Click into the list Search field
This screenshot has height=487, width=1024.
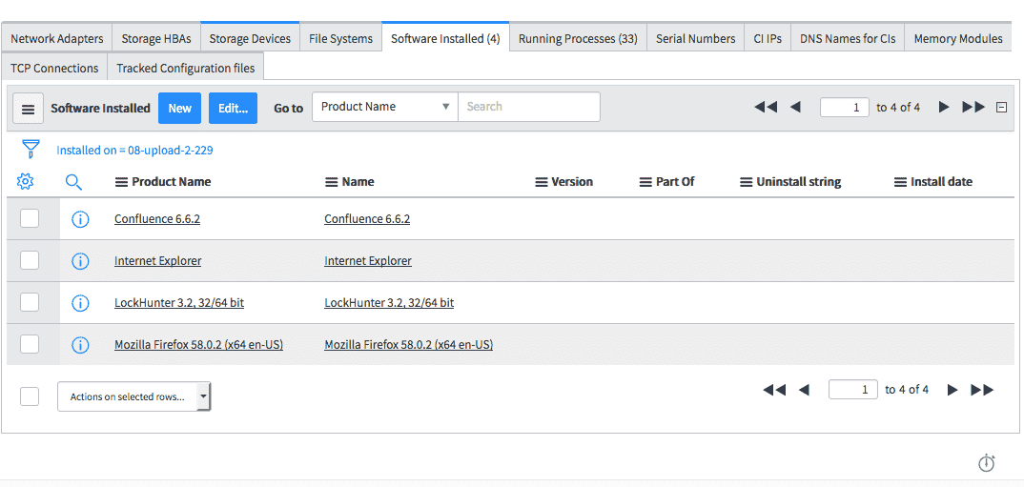tap(529, 107)
